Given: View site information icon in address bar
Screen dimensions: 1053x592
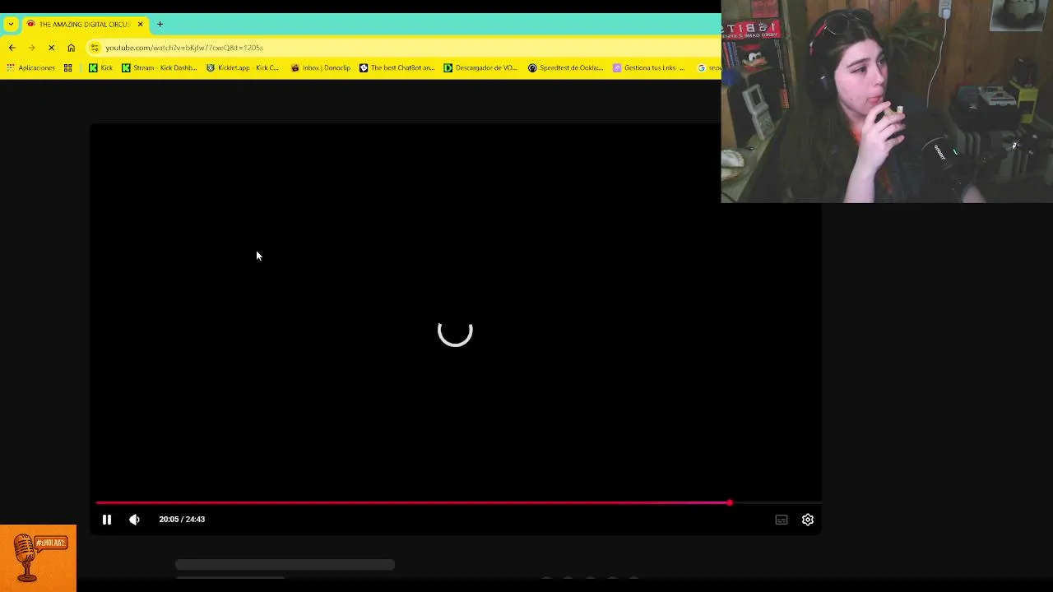Looking at the screenshot, I should point(95,48).
